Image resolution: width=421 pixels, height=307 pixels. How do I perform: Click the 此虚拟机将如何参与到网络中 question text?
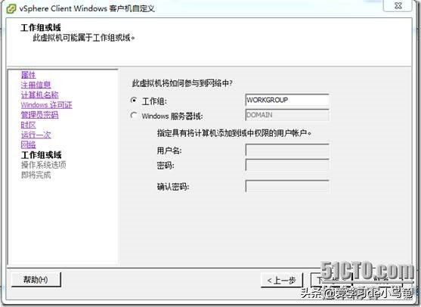[181, 83]
